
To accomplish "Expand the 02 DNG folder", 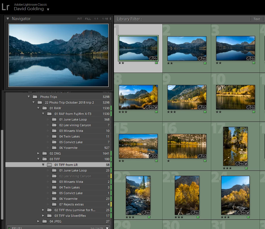I will 38,153.
